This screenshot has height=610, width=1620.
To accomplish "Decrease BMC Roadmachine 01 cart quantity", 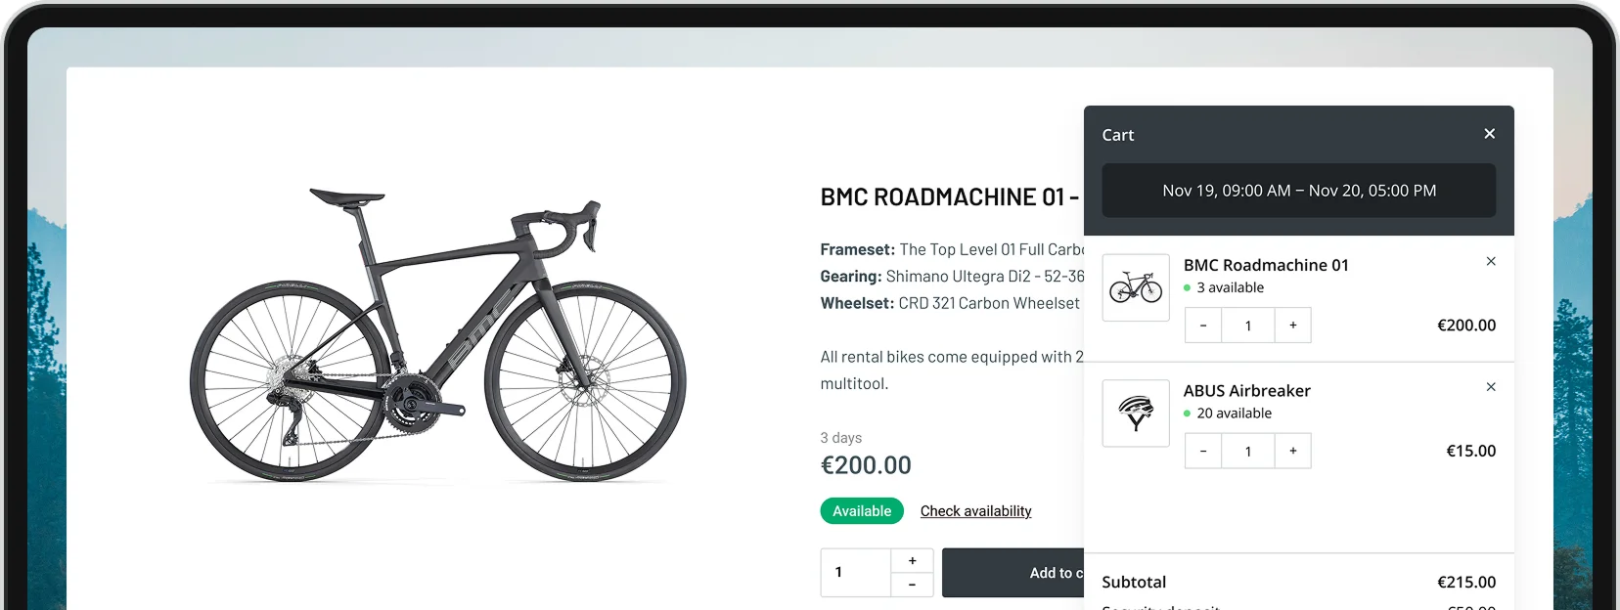I will tap(1203, 326).
